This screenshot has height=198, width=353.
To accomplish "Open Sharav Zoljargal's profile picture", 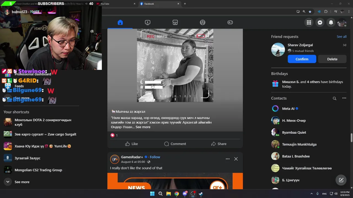I will (x=278, y=50).
